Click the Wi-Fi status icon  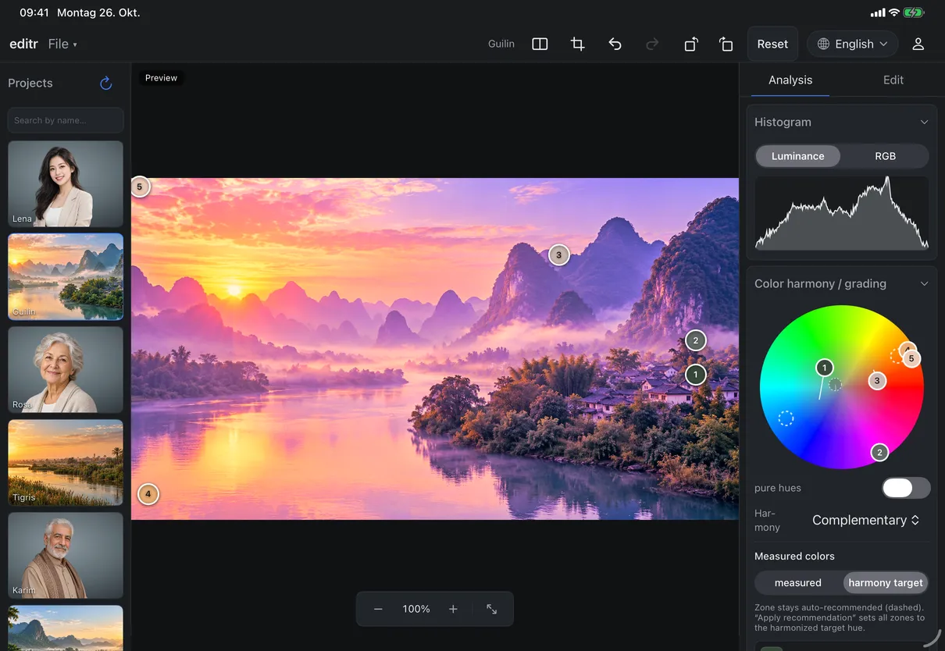(x=893, y=13)
